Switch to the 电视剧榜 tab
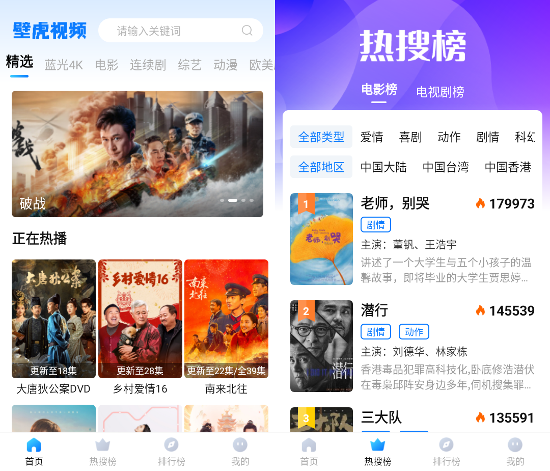 click(x=440, y=92)
